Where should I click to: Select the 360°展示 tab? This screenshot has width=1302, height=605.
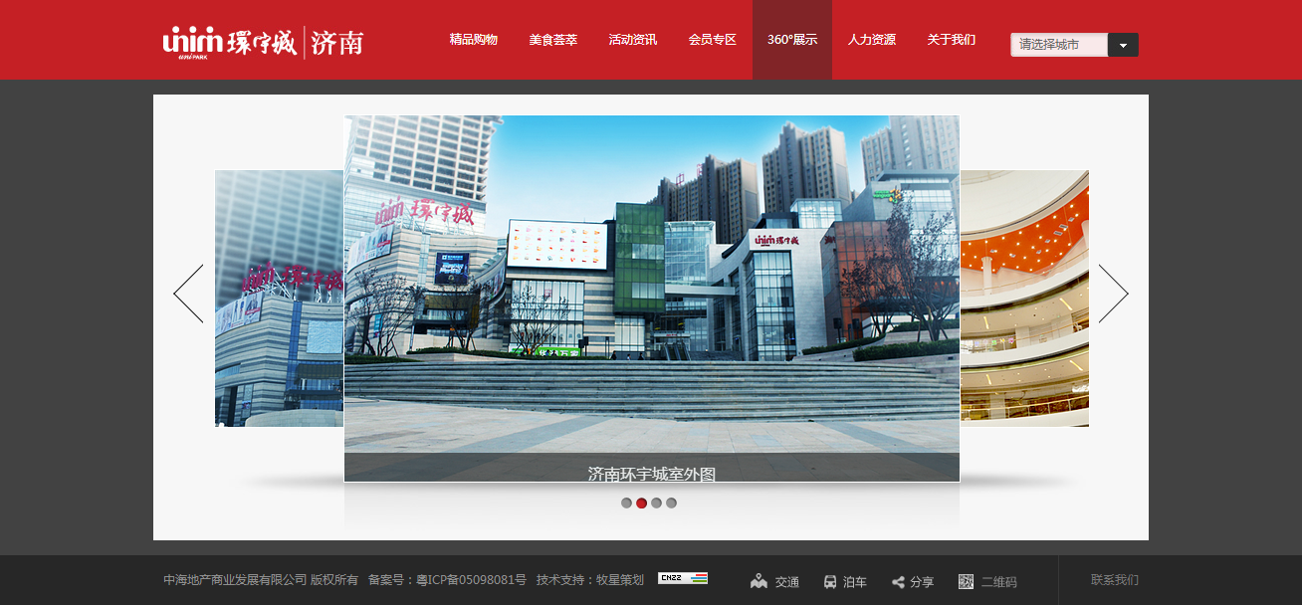792,40
